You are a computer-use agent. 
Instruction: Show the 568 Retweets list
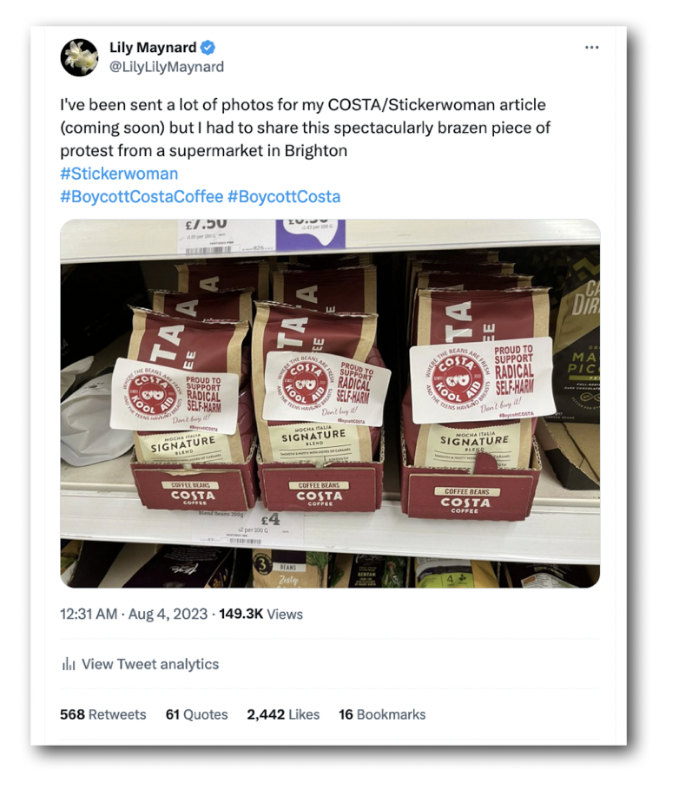tap(102, 714)
